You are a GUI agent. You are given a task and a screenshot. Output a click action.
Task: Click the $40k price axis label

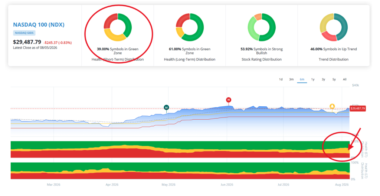[356, 86]
